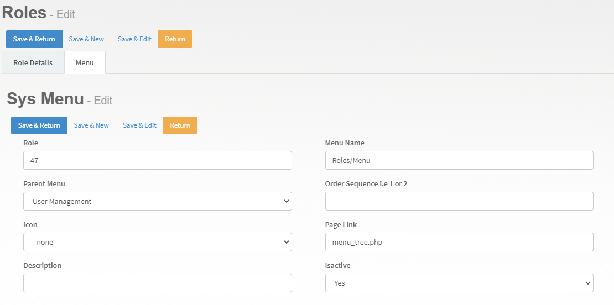This screenshot has height=305, width=614.
Task: Click the Menu Name field with Roles/Menu
Action: pos(459,160)
